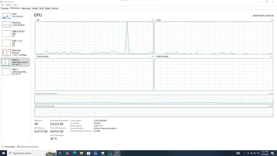
Task: Open the 3D engine graph dropdown
Action: 36,20
